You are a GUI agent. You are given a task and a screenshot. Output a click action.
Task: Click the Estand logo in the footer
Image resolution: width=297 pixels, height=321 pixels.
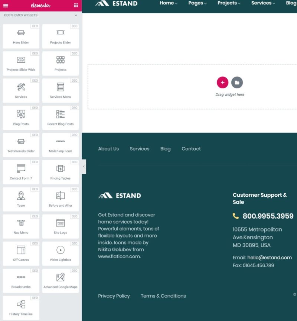click(120, 196)
